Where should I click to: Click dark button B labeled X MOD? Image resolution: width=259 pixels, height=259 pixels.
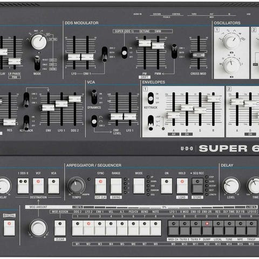185,228
